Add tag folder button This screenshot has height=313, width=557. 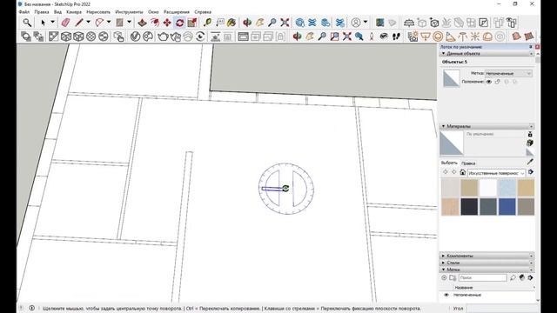coord(453,278)
